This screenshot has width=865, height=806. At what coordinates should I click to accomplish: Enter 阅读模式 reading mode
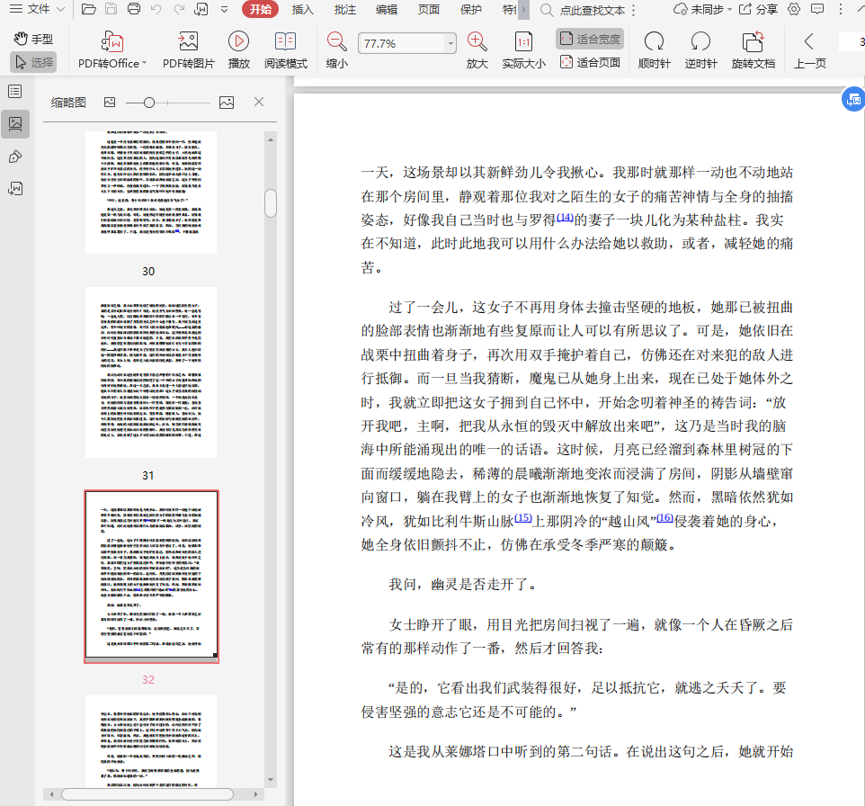[285, 42]
